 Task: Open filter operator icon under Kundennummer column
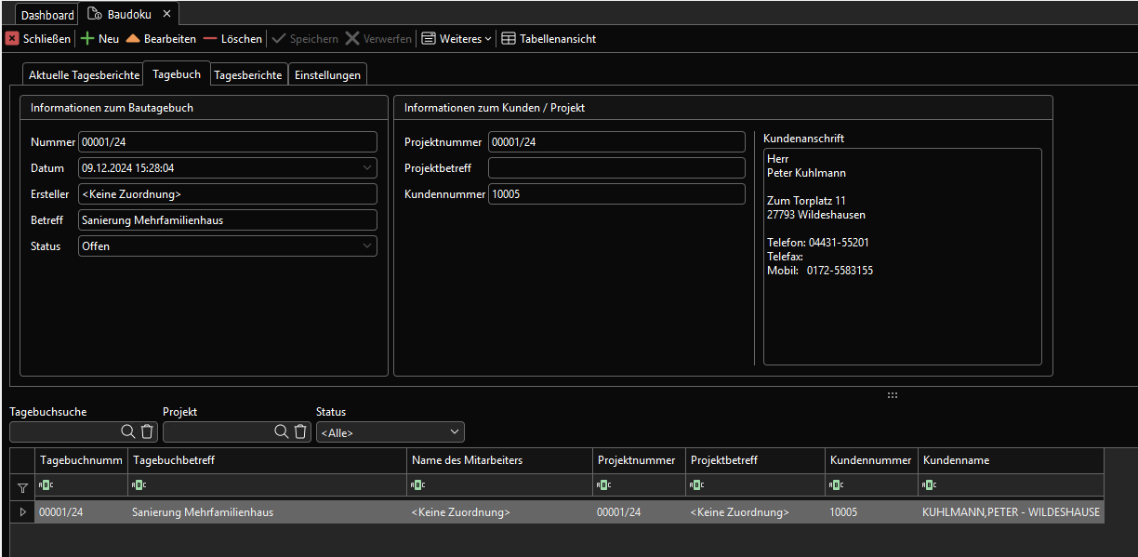pyautogui.click(x=835, y=484)
